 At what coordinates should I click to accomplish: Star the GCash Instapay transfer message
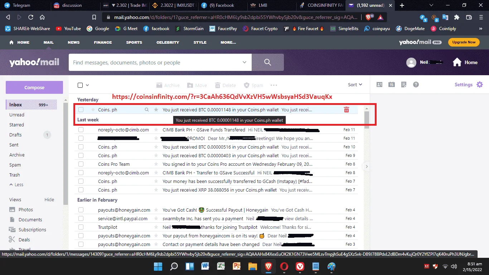[156, 181]
